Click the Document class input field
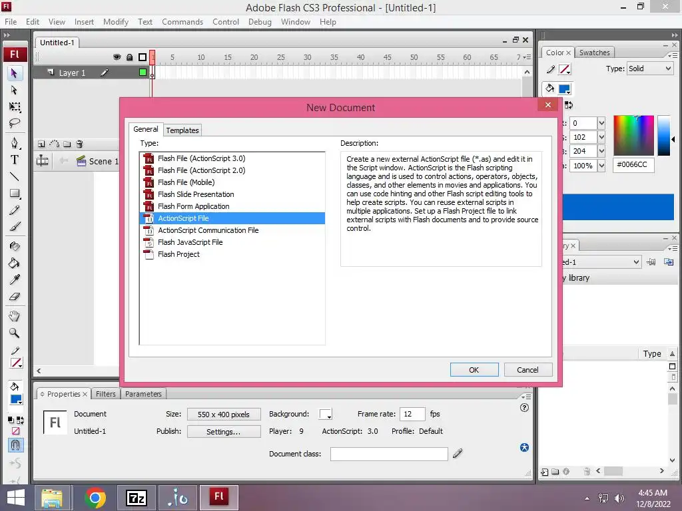 389,454
